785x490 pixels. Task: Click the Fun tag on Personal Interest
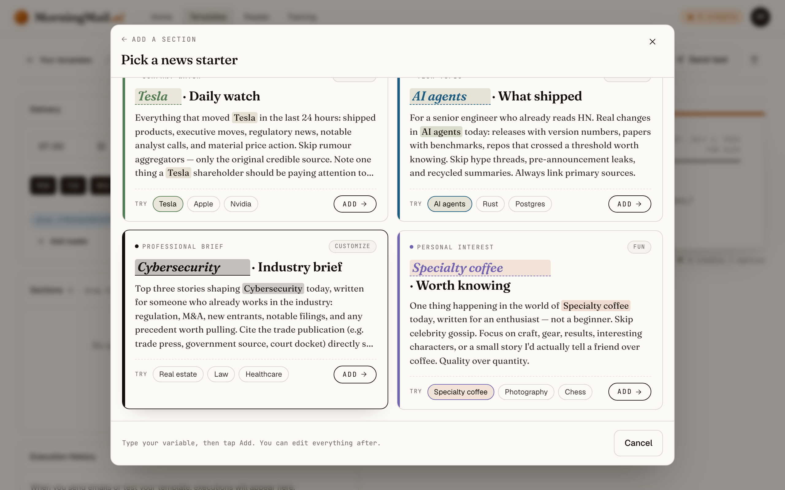[x=639, y=247]
